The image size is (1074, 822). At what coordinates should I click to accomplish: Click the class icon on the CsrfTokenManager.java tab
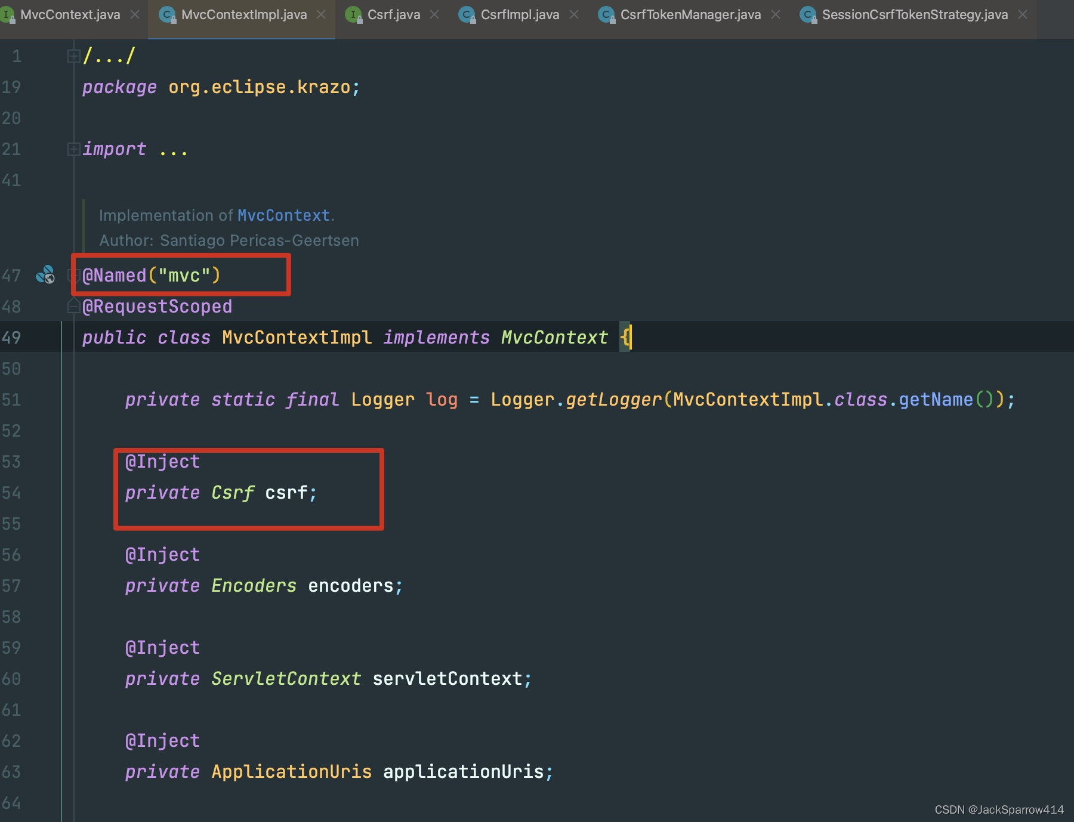coord(607,15)
